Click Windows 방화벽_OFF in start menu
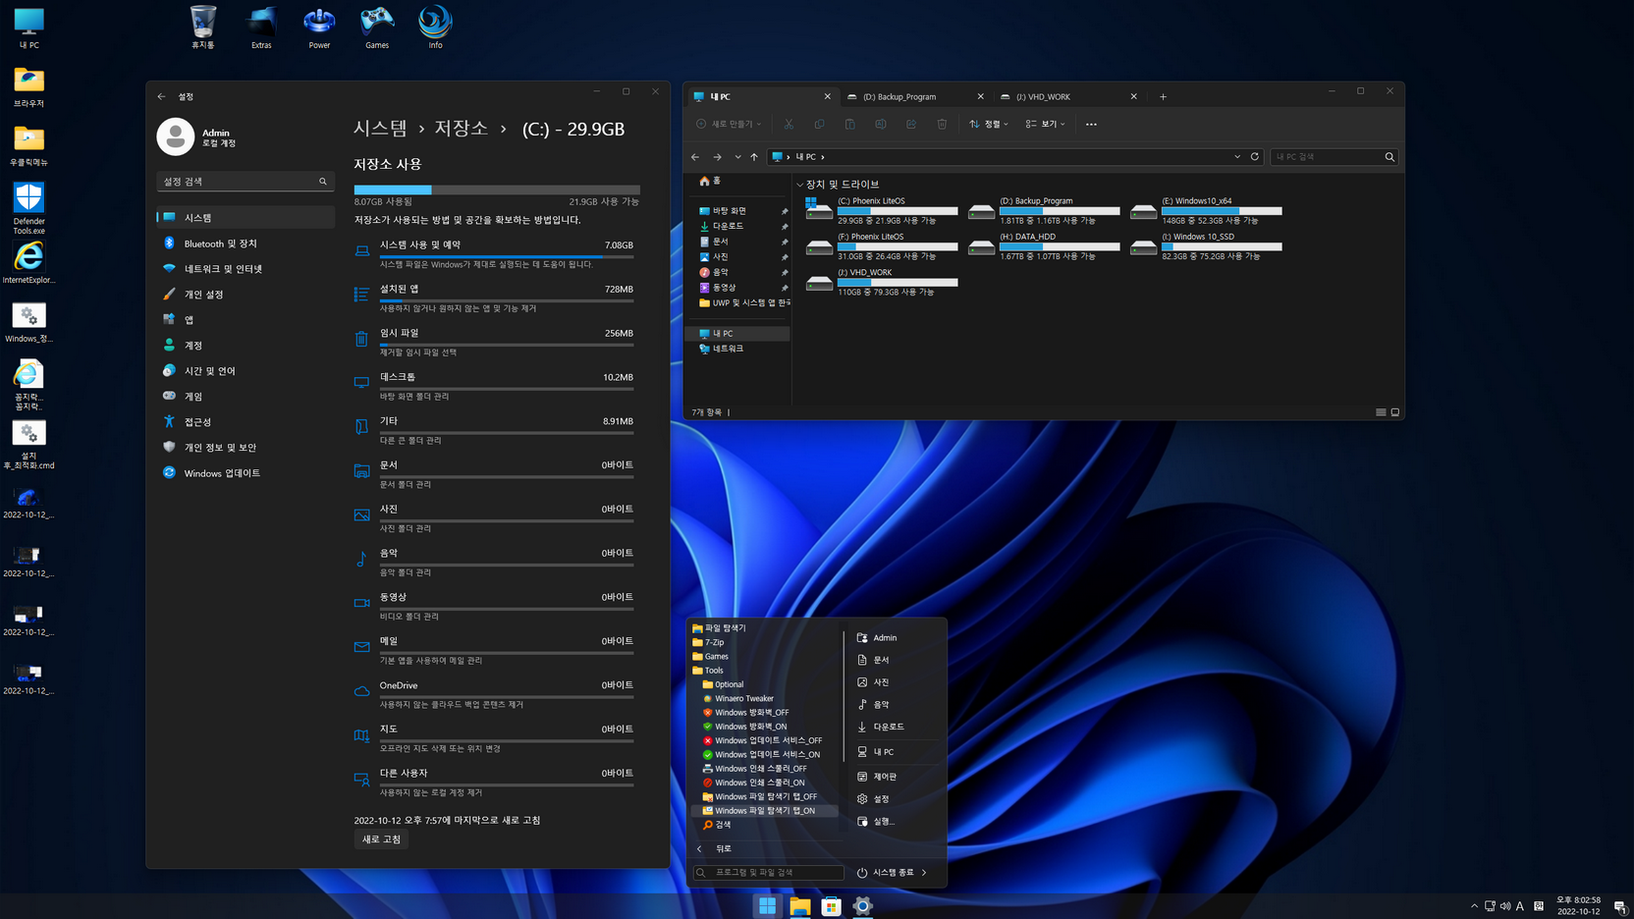 coord(751,712)
